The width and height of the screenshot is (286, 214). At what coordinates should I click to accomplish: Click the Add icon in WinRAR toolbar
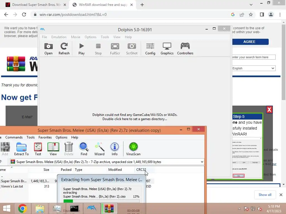[5, 149]
